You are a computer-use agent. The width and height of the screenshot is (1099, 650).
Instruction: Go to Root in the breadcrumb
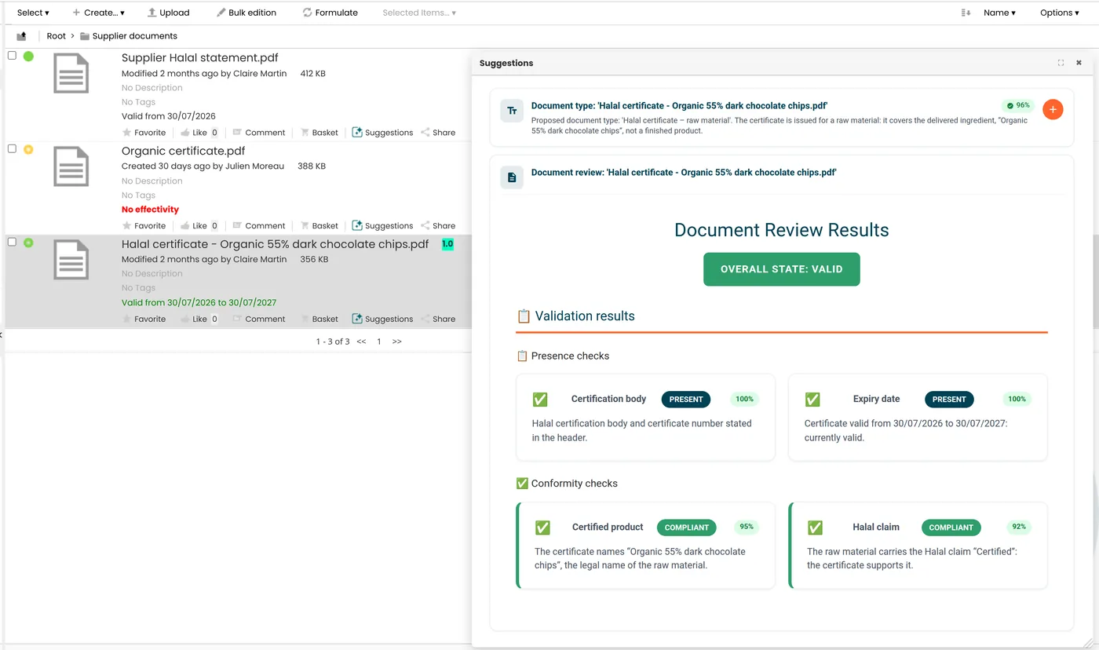(57, 36)
